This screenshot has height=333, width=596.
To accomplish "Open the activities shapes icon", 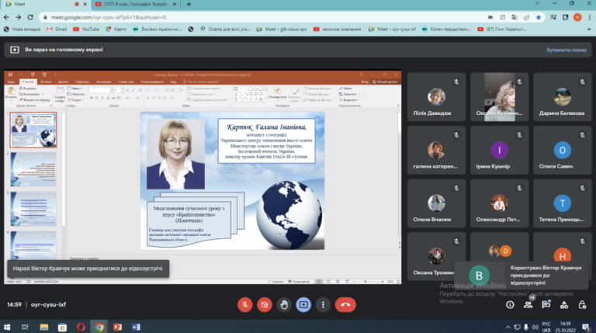I will pos(564,304).
